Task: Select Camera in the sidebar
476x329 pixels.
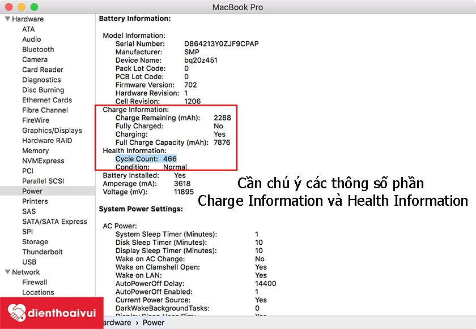Action: coord(35,60)
